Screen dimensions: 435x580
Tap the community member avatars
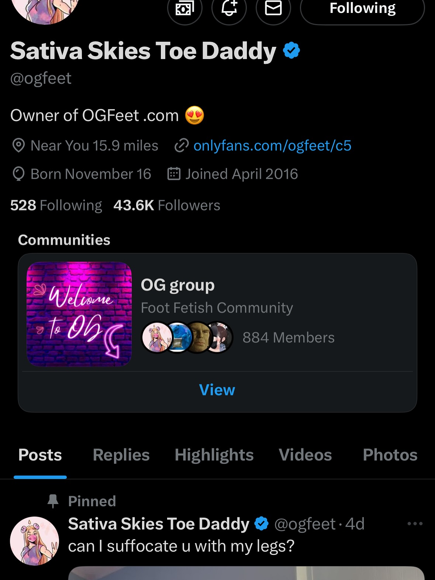point(187,337)
